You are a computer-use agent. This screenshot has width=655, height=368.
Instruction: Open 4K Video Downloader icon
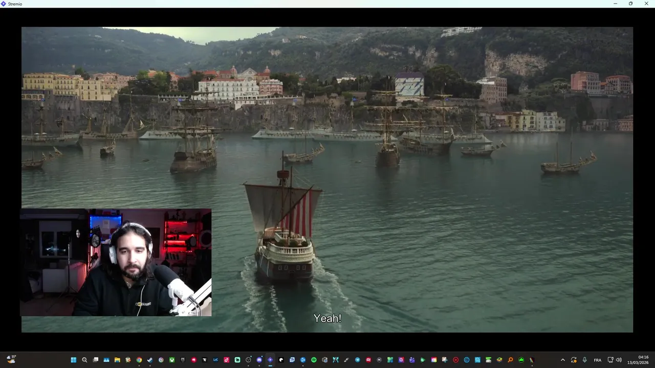click(x=379, y=360)
